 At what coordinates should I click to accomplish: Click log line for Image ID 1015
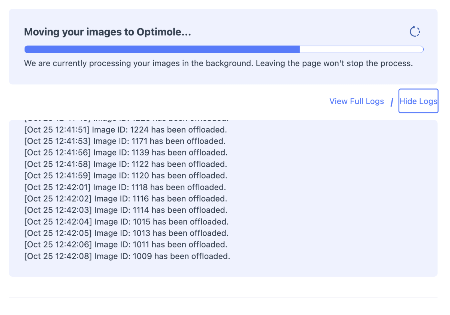coord(126,222)
